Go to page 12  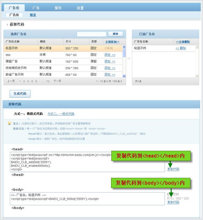[48, 81]
